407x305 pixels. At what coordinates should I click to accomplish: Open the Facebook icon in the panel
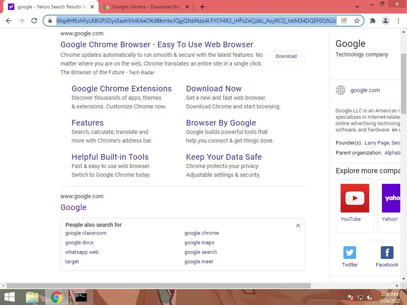(387, 253)
